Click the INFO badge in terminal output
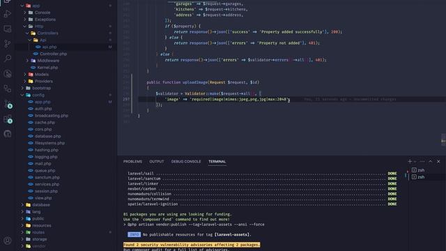The image size is (446, 251). pos(134,234)
